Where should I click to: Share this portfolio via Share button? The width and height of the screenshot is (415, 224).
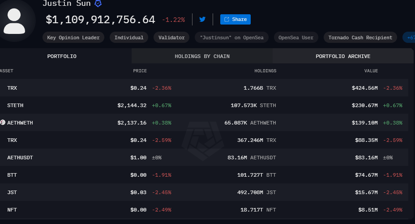pyautogui.click(x=235, y=19)
